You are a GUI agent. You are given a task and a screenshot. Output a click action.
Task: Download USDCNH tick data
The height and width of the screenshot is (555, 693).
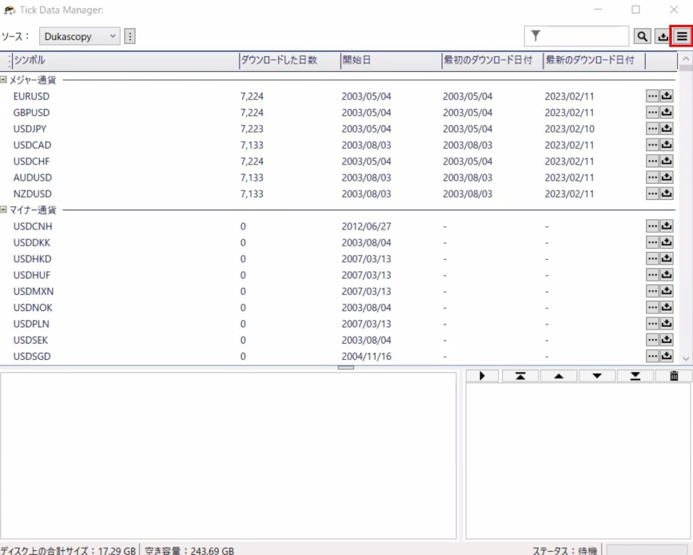coord(667,226)
